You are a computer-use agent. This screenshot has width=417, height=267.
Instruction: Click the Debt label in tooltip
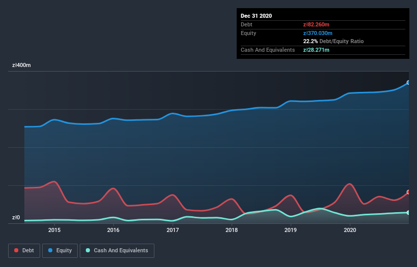[246, 24]
